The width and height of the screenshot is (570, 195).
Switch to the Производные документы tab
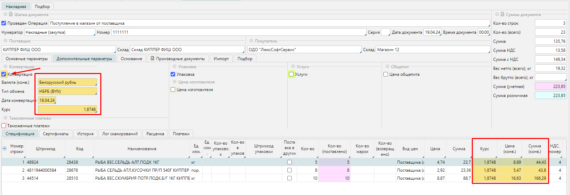[178, 59]
